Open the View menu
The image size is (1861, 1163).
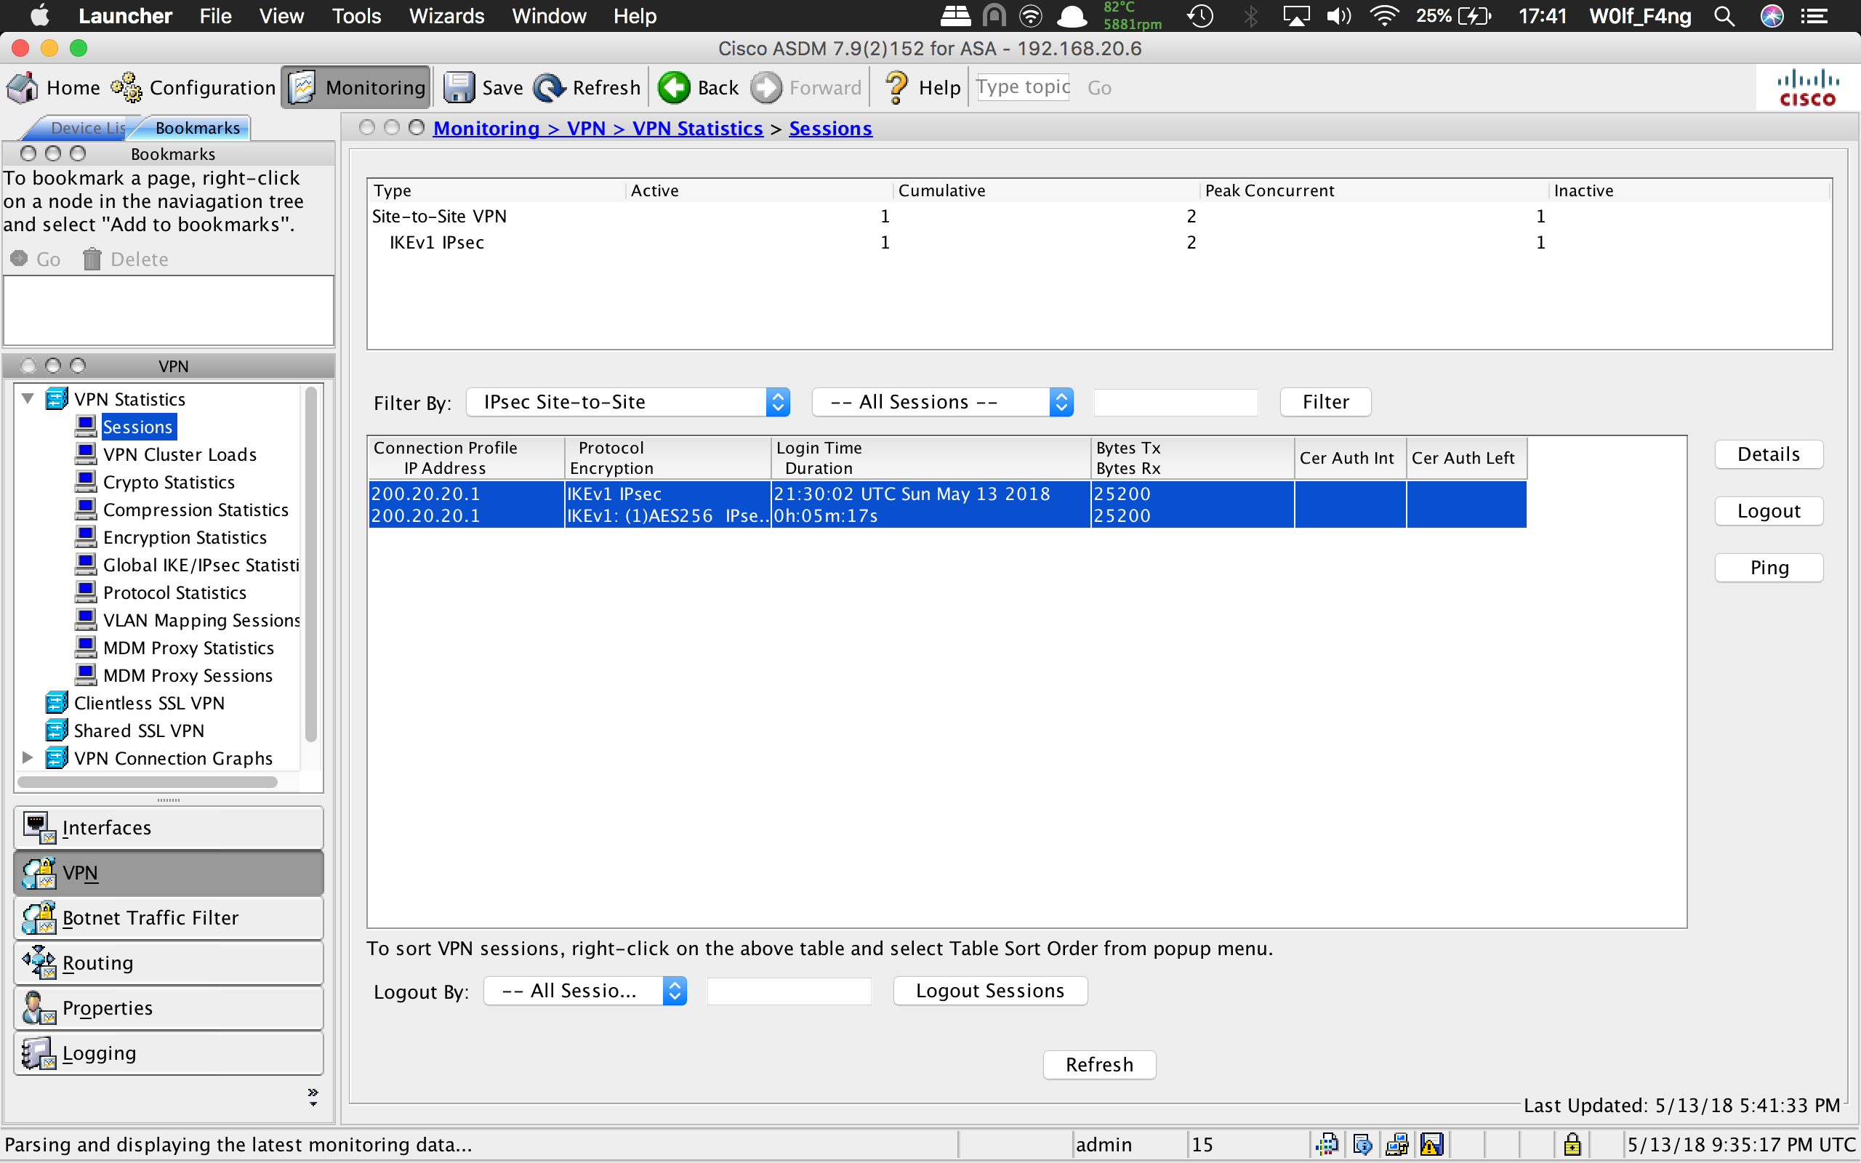coord(281,16)
